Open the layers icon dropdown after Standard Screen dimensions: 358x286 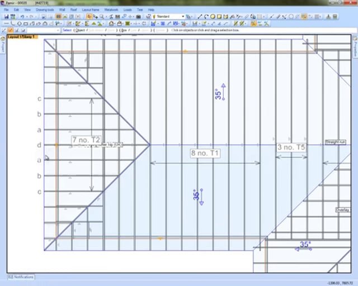click(192, 17)
